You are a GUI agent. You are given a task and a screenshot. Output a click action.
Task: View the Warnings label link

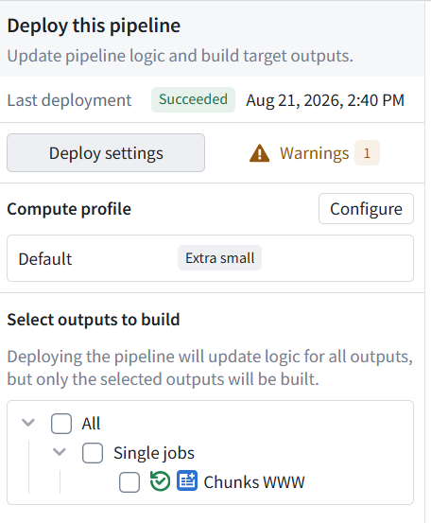pyautogui.click(x=315, y=153)
